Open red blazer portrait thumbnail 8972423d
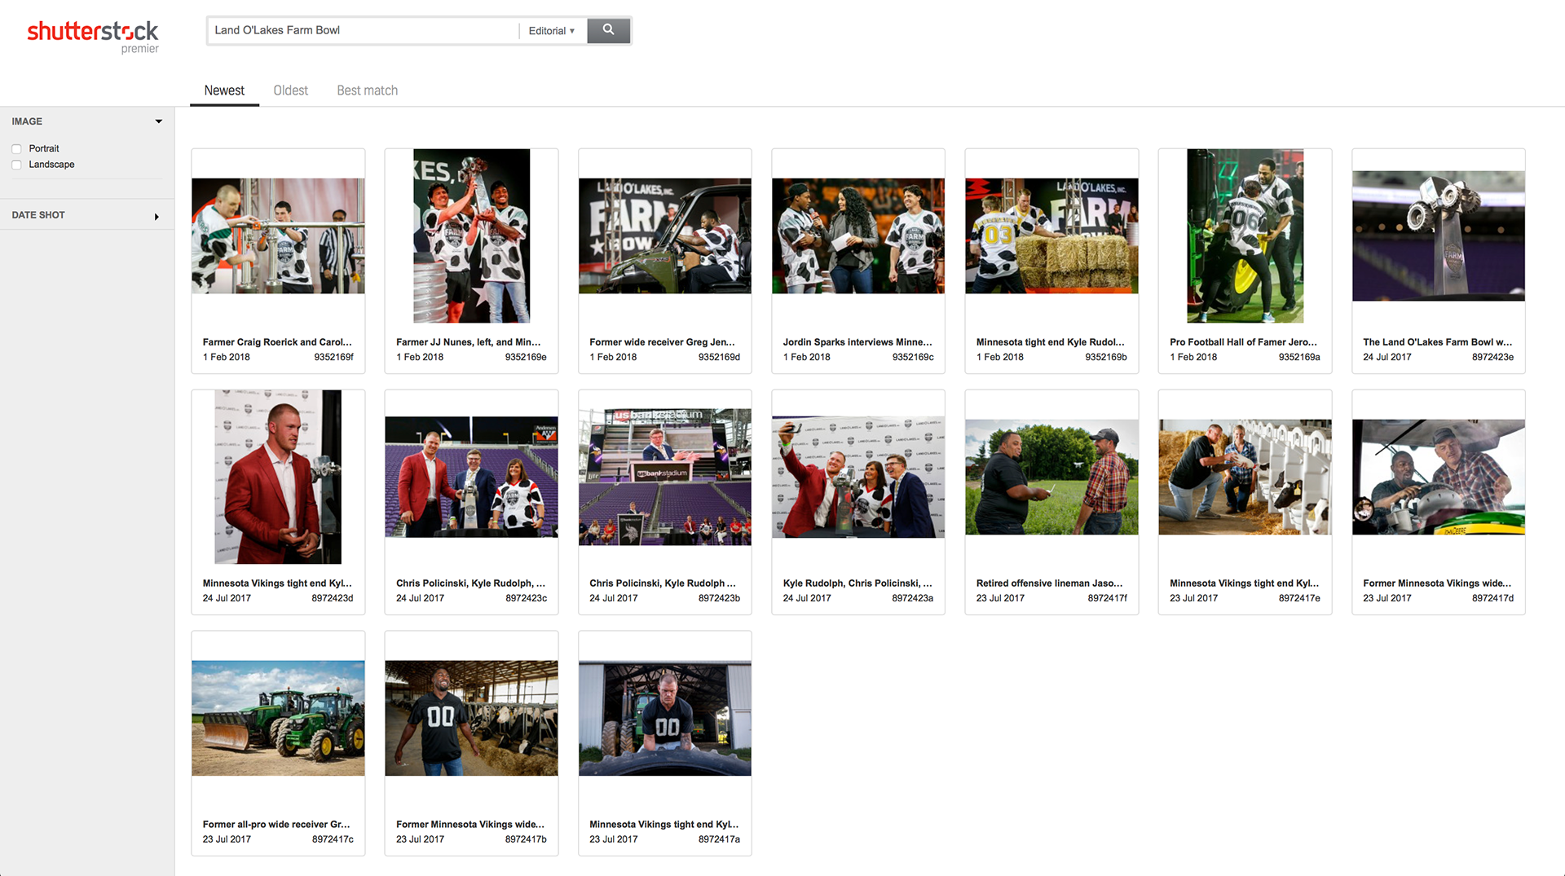Viewport: 1565px width, 876px height. 278,477
